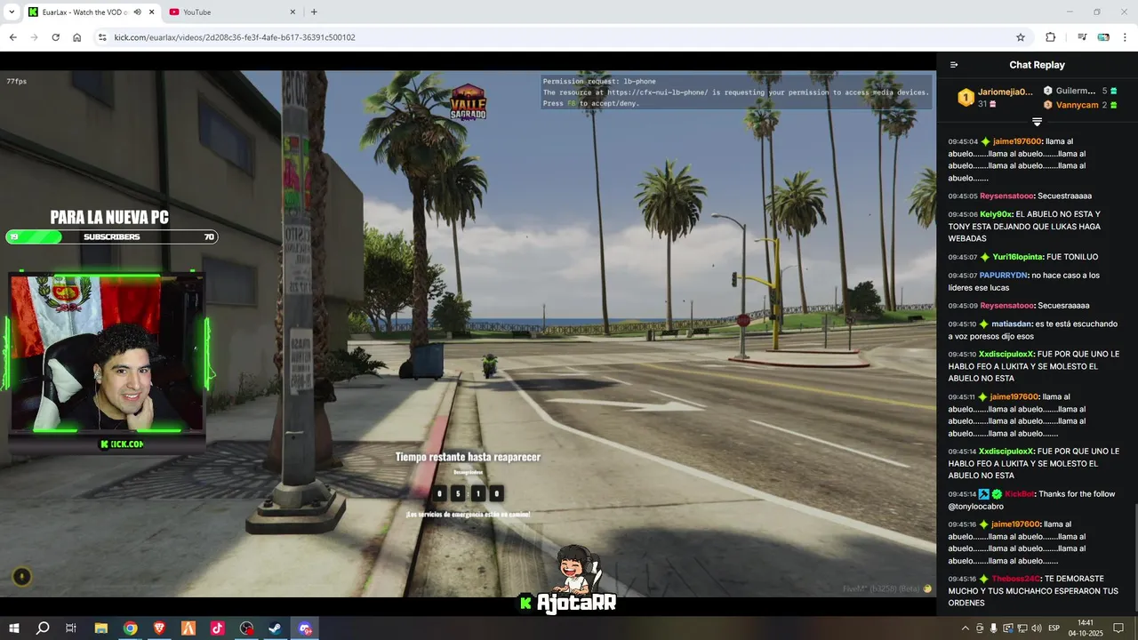The width and height of the screenshot is (1138, 640).
Task: Close the EuarLax Kick tab
Action: click(x=150, y=12)
